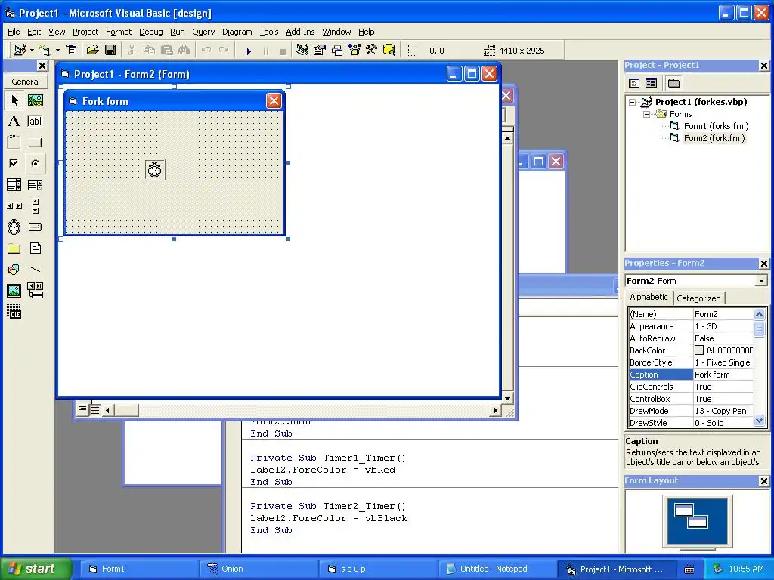774x580 pixels.
Task: Select the Timer tool in toolbox
Action: (x=14, y=227)
